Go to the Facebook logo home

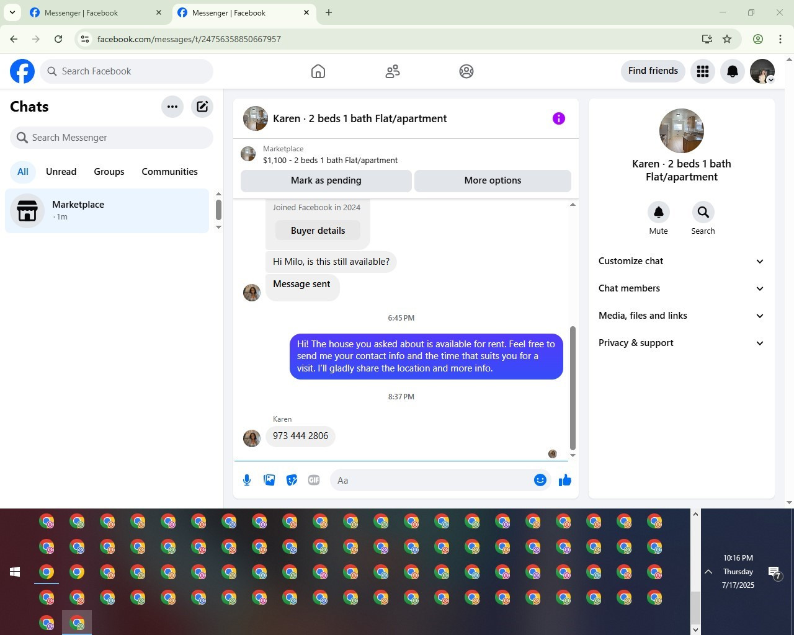point(22,71)
